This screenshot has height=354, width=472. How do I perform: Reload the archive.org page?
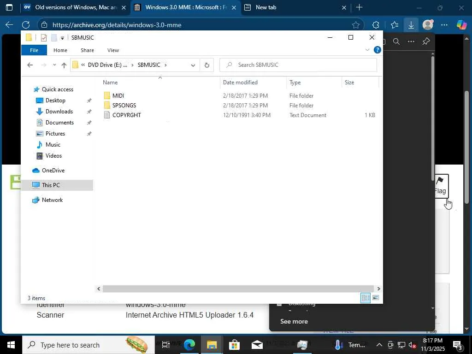click(26, 25)
